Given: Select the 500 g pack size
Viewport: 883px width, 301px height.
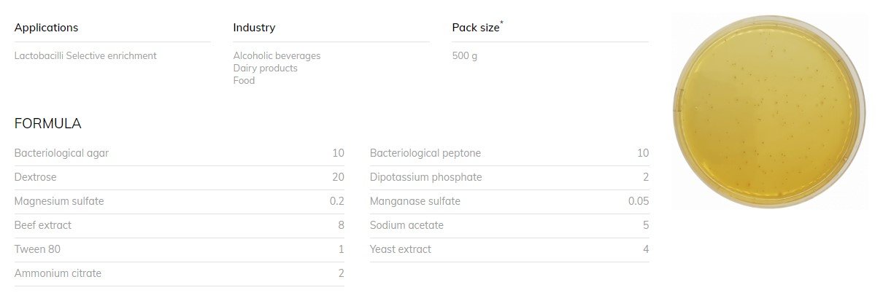Looking at the screenshot, I should (x=465, y=55).
